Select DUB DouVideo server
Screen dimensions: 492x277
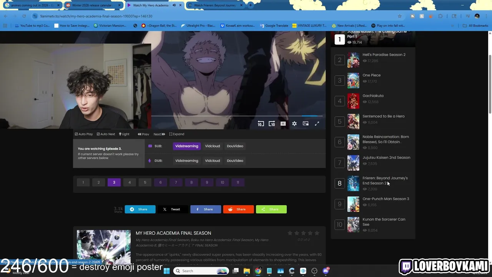[x=235, y=161]
